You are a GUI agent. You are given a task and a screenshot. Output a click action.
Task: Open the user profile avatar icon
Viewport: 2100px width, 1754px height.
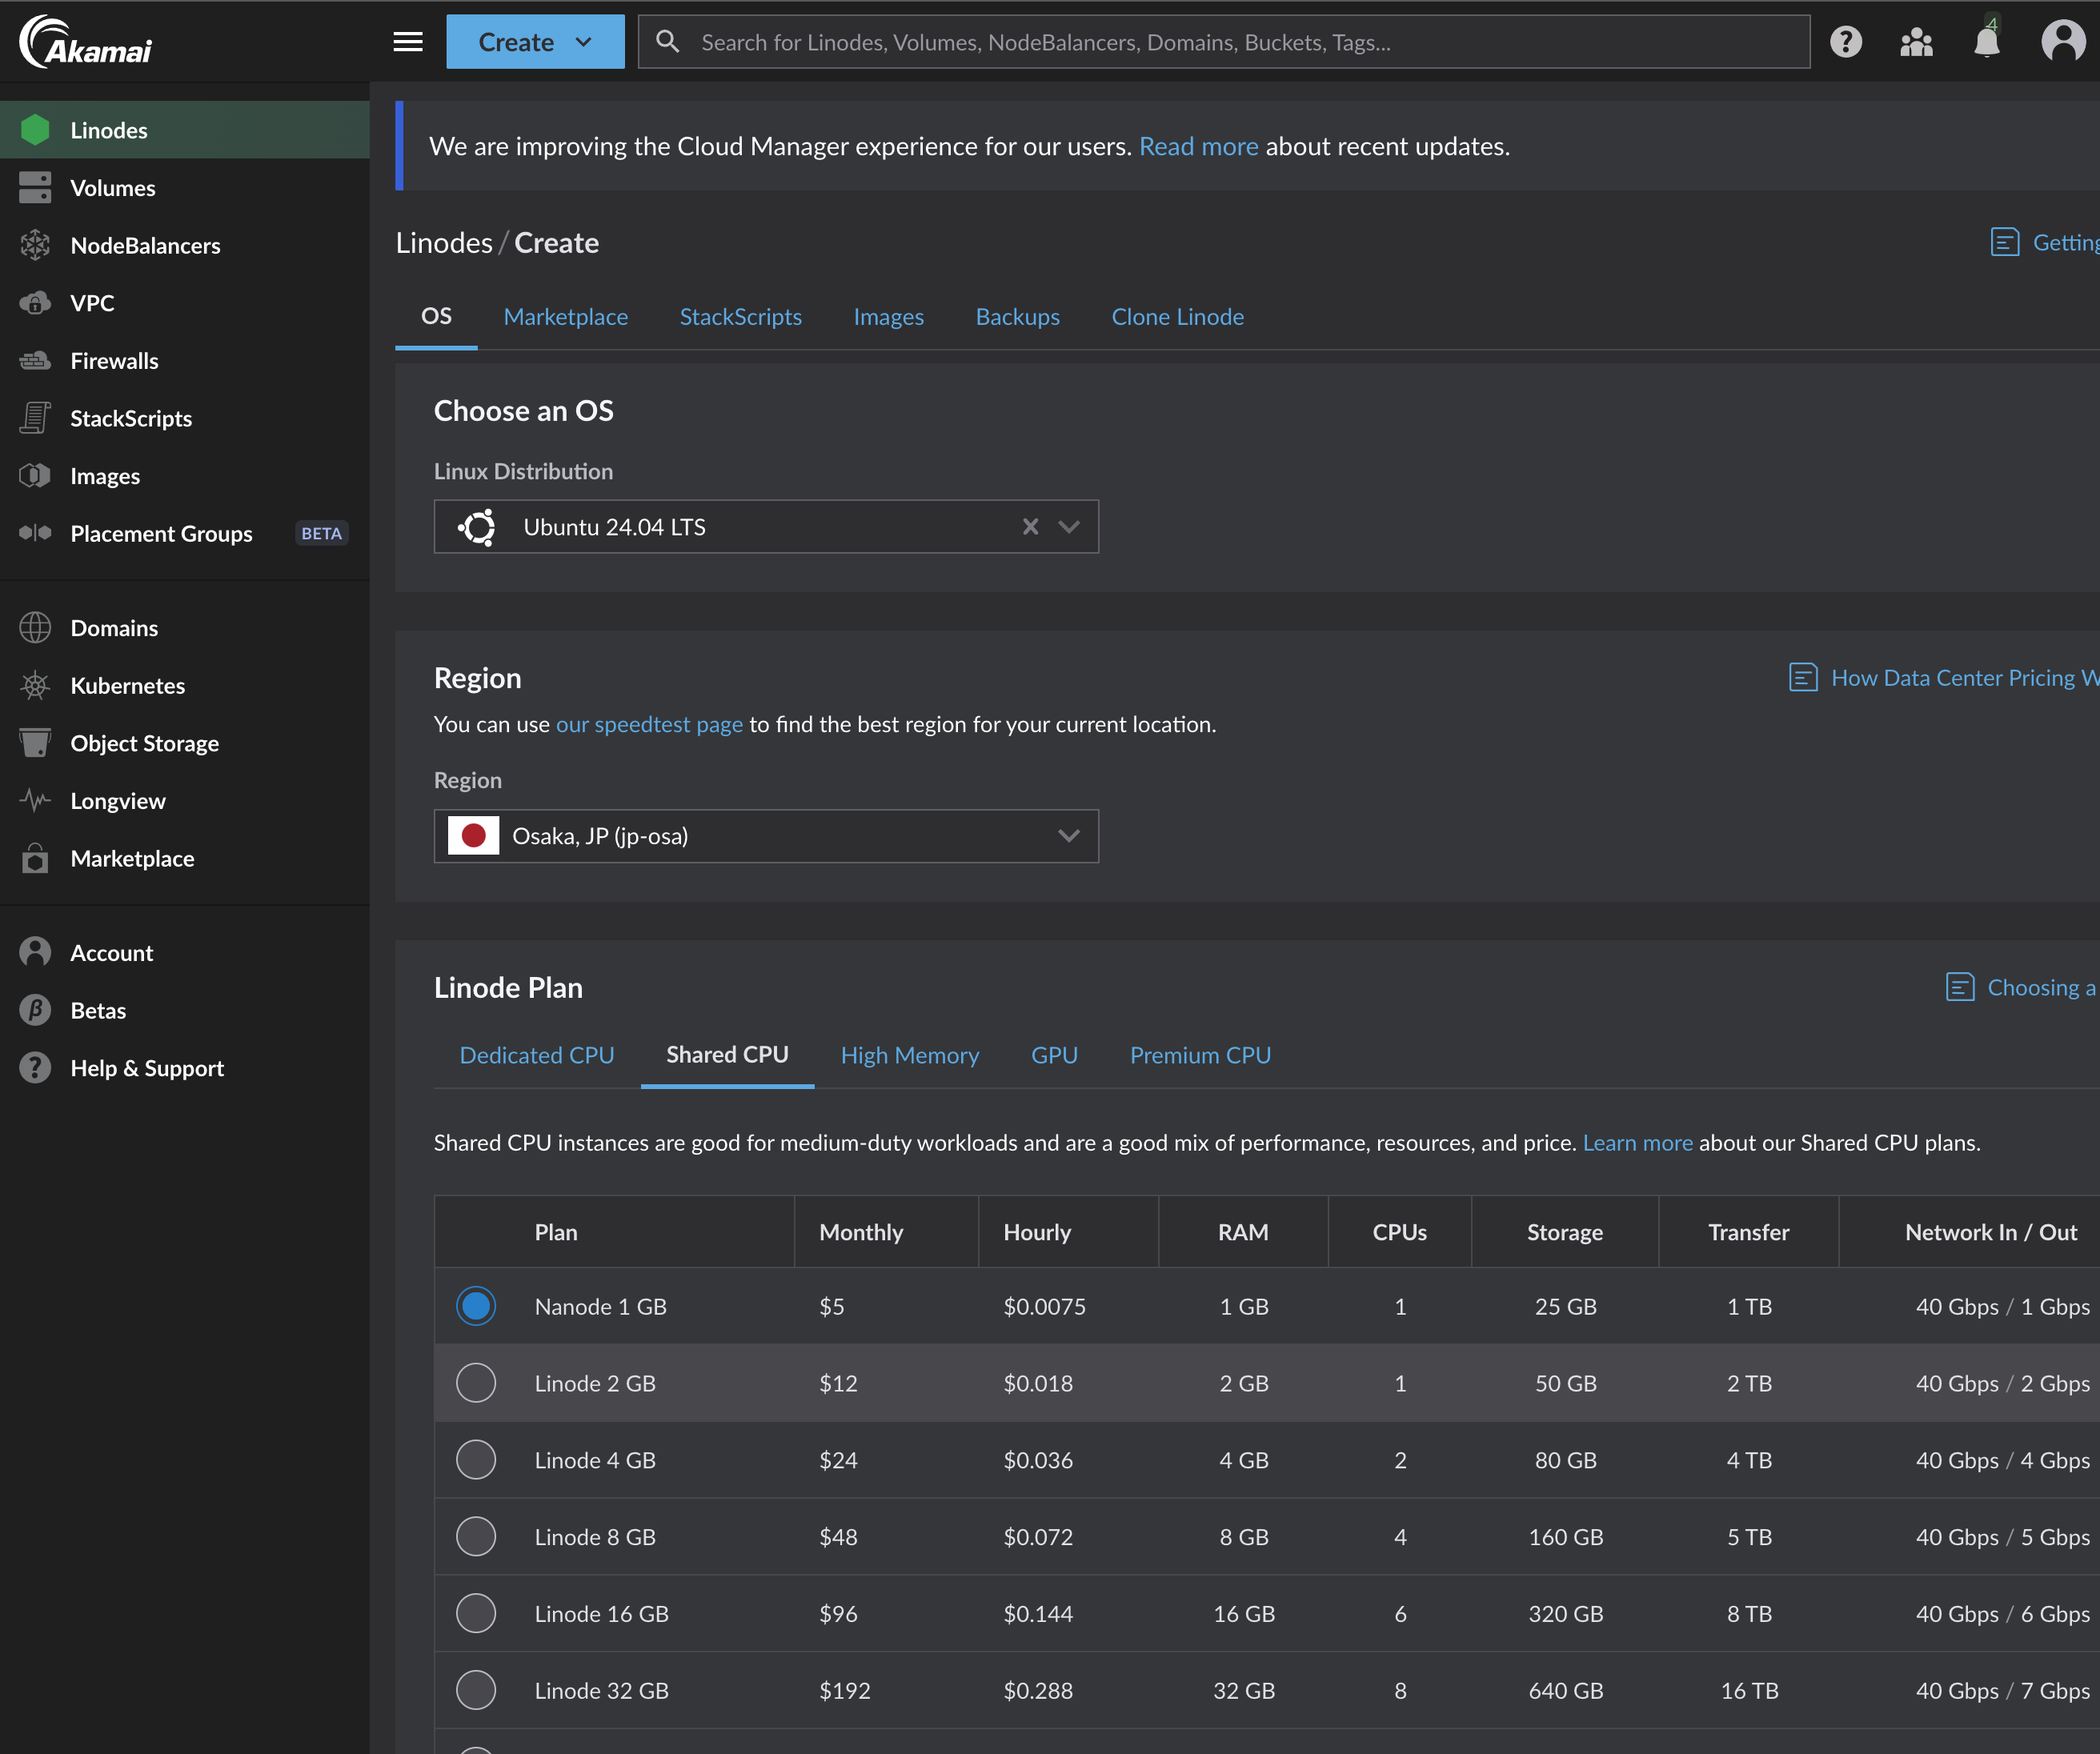[x=2062, y=42]
